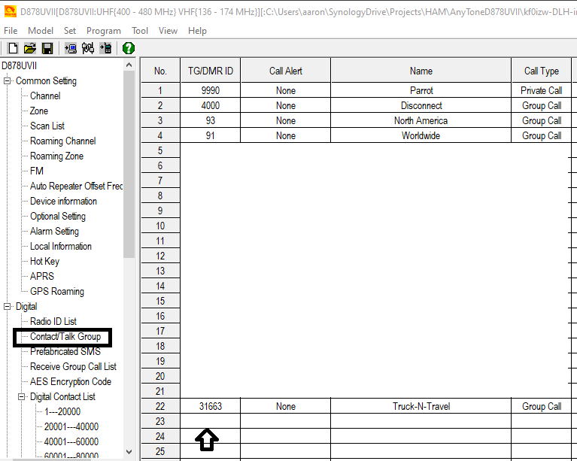The width and height of the screenshot is (577, 461).
Task: Click the sidebar scrollbar down arrow
Action: [x=129, y=452]
